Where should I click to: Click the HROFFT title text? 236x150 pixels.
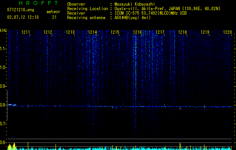pyautogui.click(x=38, y=3)
